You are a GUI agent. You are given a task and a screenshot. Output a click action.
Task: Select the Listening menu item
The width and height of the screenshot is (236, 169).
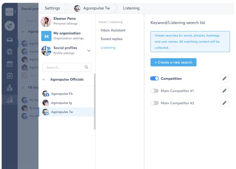(108, 48)
